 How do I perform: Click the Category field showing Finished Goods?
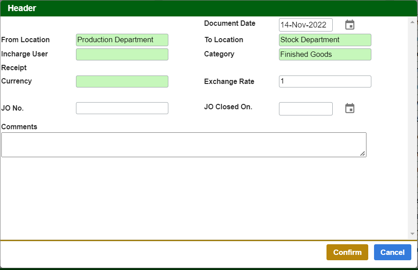tap(325, 55)
